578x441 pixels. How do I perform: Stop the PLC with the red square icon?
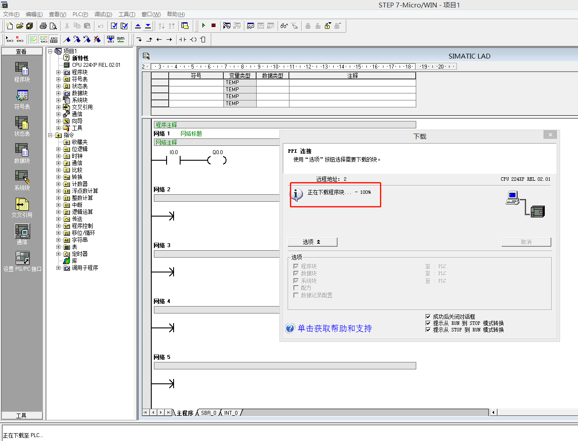[x=213, y=26]
